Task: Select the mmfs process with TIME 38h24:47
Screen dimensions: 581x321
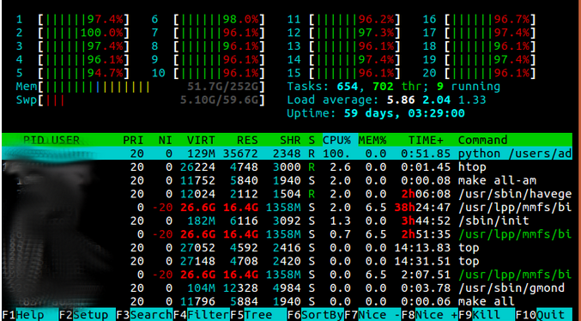Action: tap(287, 207)
